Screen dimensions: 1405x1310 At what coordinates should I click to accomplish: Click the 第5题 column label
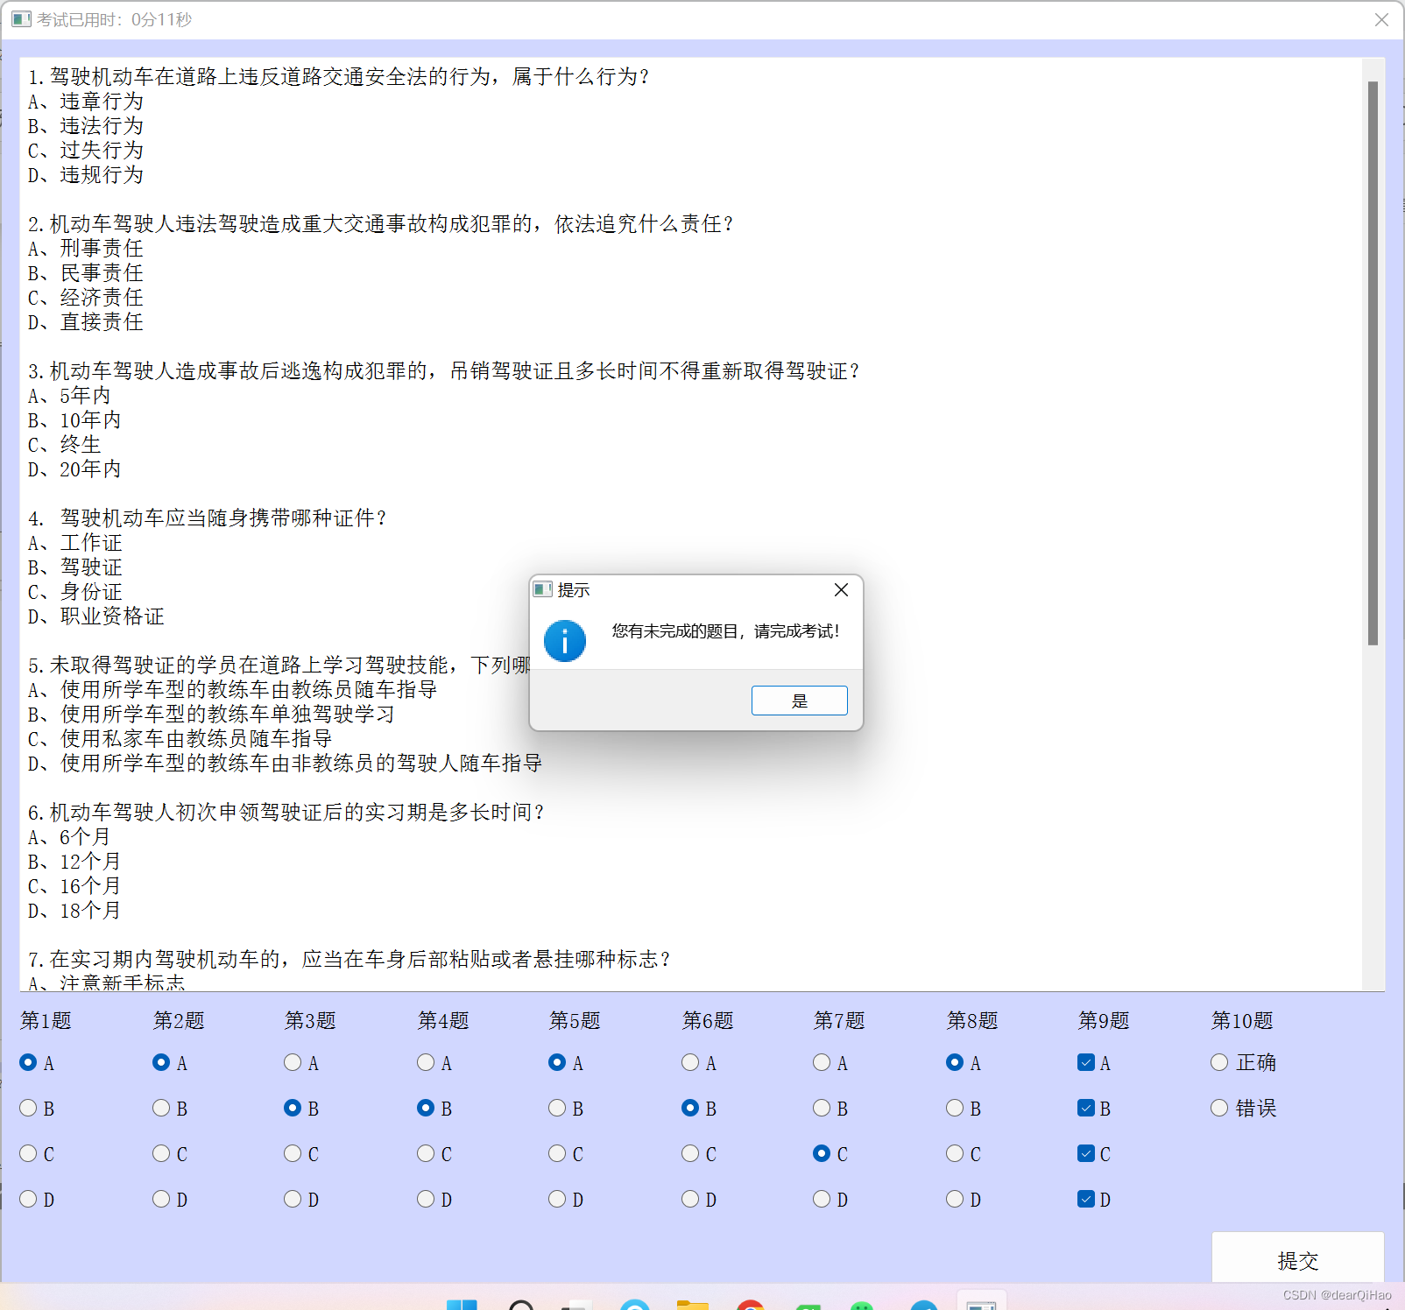click(x=575, y=1020)
